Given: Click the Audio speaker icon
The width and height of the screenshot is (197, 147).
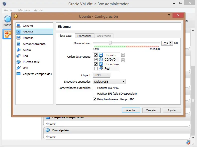Looking at the screenshot, I should tap(19, 50).
